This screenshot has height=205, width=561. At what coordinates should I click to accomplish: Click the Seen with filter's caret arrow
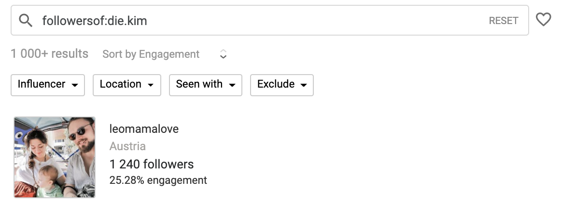232,85
